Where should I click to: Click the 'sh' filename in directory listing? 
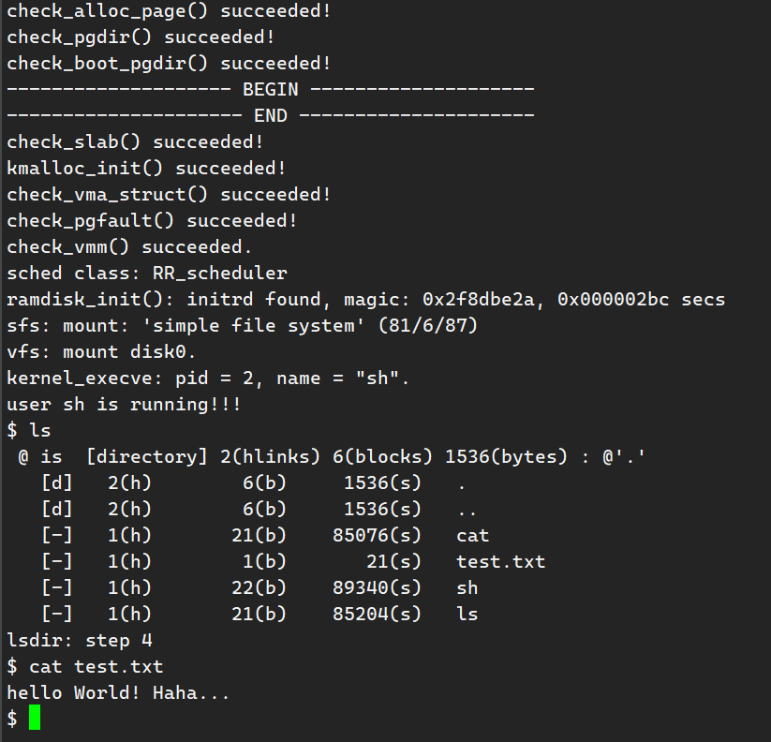click(x=467, y=587)
